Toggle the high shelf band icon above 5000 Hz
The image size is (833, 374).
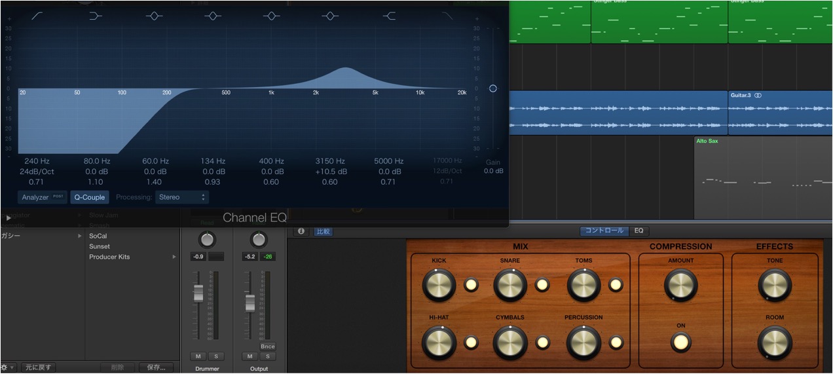tap(389, 16)
